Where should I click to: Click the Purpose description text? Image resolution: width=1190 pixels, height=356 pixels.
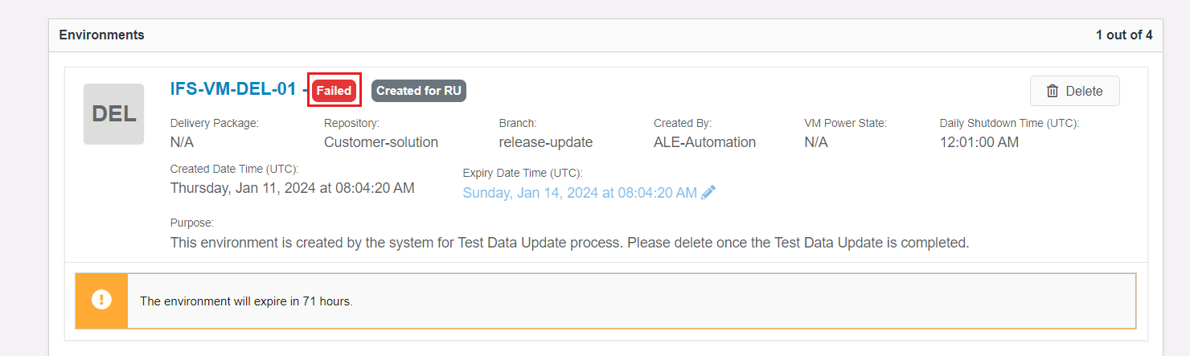click(x=570, y=242)
